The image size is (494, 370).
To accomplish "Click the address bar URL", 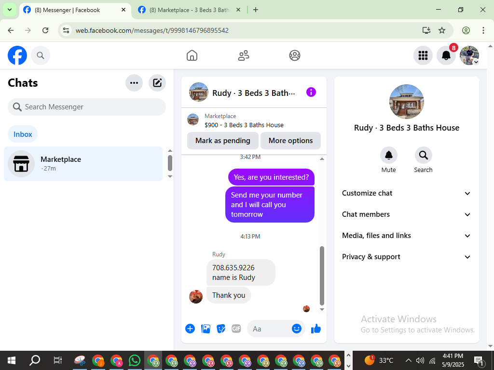I will [x=152, y=30].
